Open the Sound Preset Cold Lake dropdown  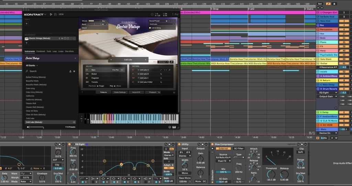coord(162,24)
